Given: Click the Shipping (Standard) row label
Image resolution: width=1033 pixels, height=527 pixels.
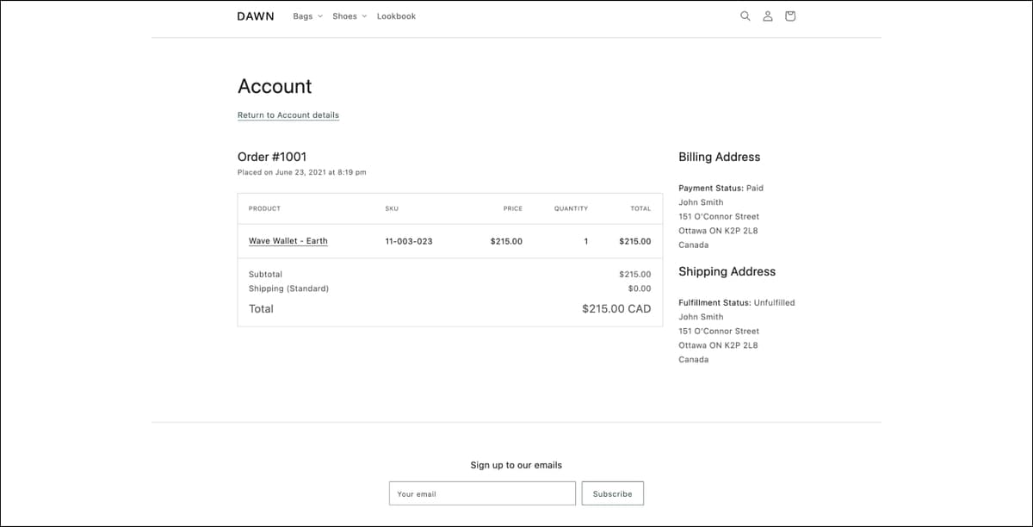Looking at the screenshot, I should click(288, 288).
